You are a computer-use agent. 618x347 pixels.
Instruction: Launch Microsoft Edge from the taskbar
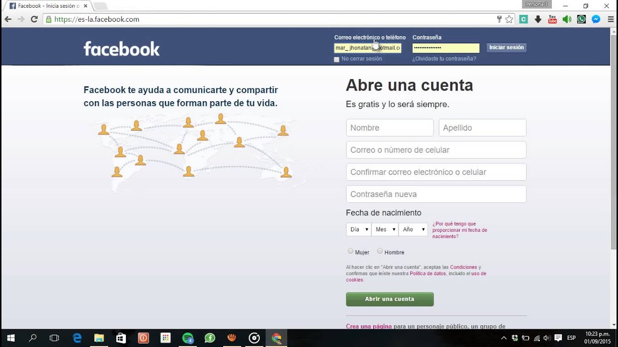pyautogui.click(x=77, y=338)
